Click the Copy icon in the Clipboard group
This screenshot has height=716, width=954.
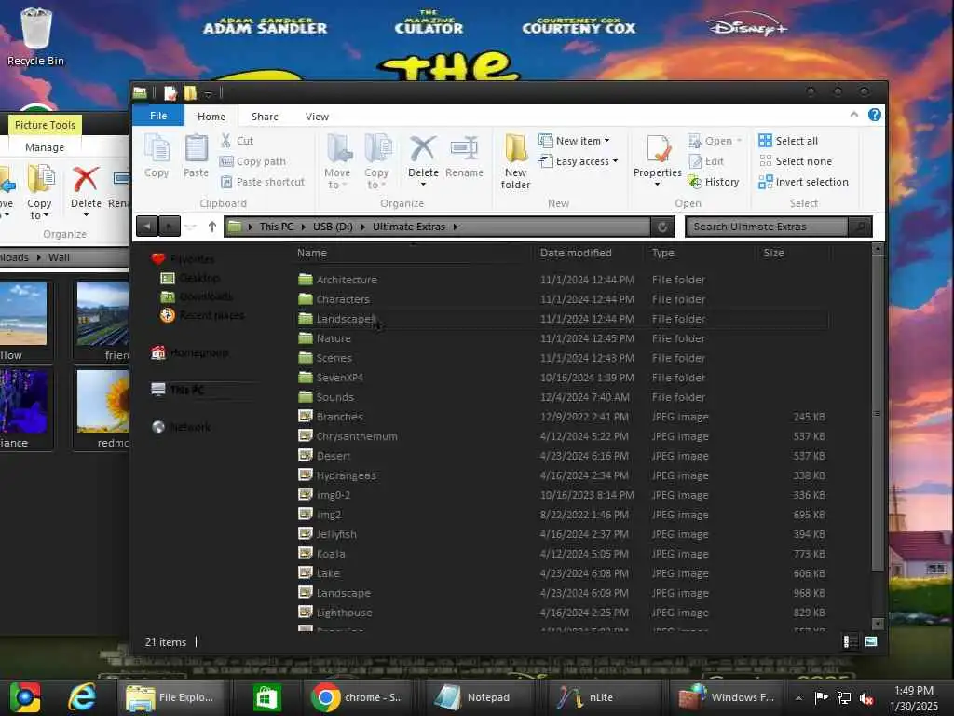[157, 156]
